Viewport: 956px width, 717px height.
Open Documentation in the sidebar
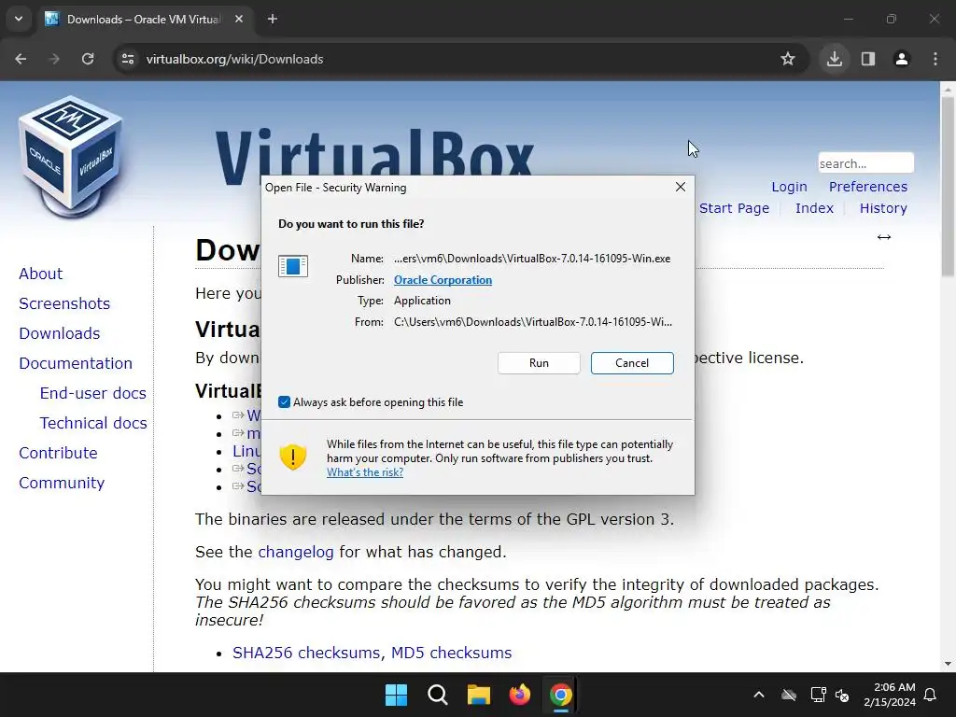click(76, 363)
